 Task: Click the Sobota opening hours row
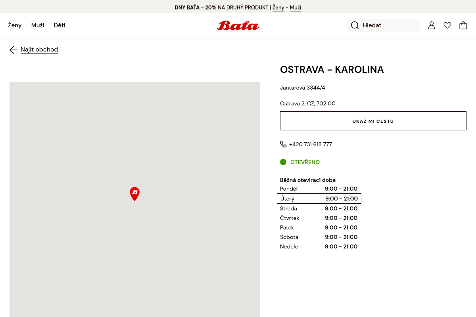click(319, 237)
